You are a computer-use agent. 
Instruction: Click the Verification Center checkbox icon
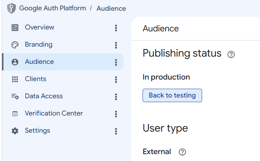click(15, 114)
